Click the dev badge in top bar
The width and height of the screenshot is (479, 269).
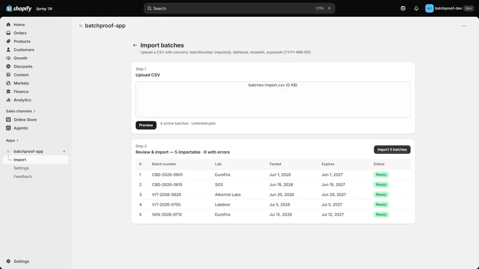(468, 8)
